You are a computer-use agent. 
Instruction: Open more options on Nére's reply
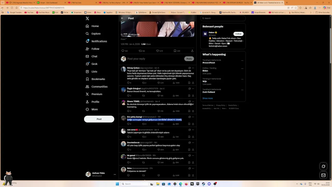(193, 168)
